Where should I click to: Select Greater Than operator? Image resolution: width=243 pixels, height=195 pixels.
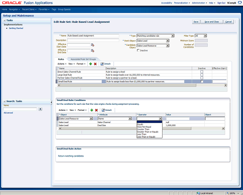150,129
